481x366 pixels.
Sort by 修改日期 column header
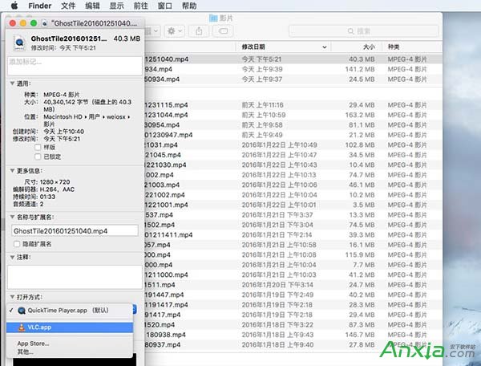pyautogui.click(x=283, y=47)
